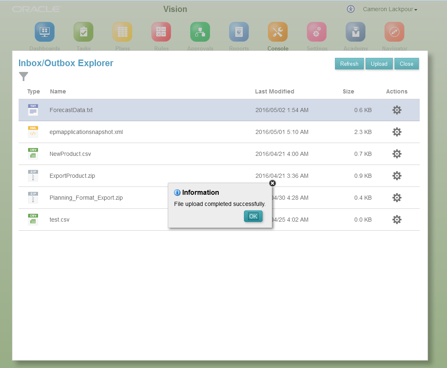Click the Last Modified column header
The height and width of the screenshot is (368, 447).
coord(275,91)
